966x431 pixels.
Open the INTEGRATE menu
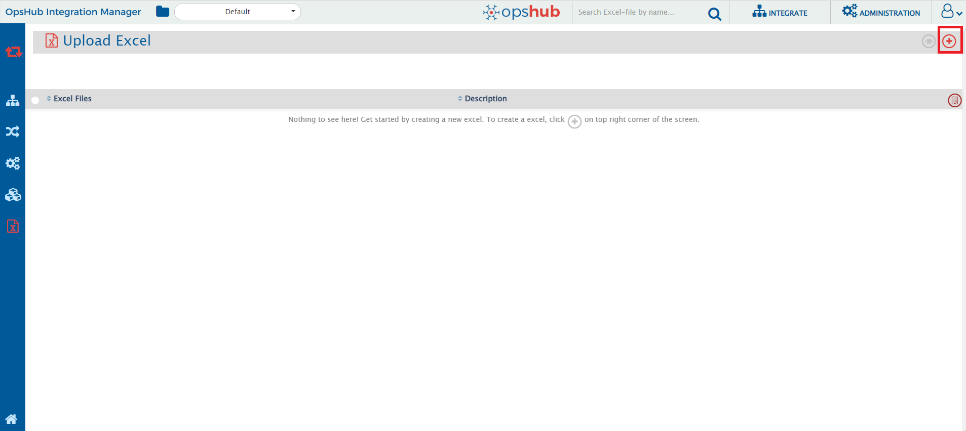coord(780,12)
